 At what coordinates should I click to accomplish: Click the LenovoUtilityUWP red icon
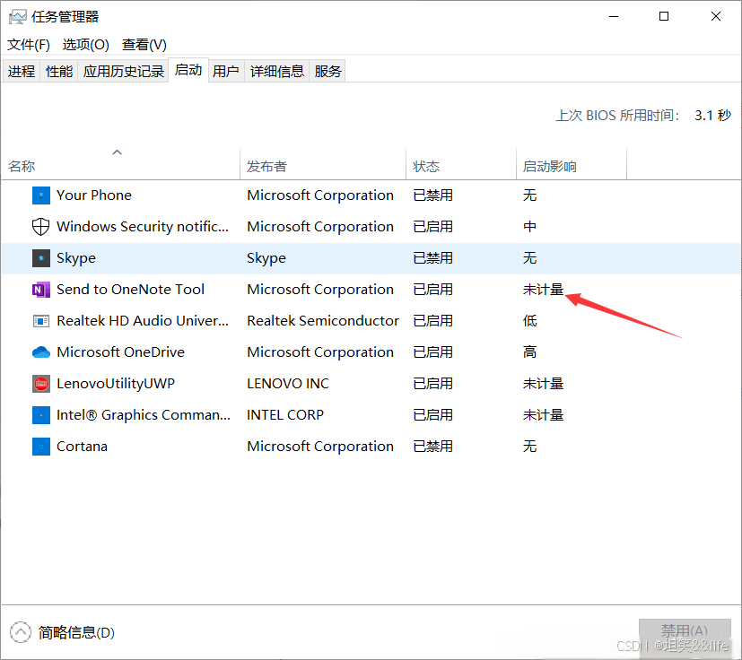(41, 384)
